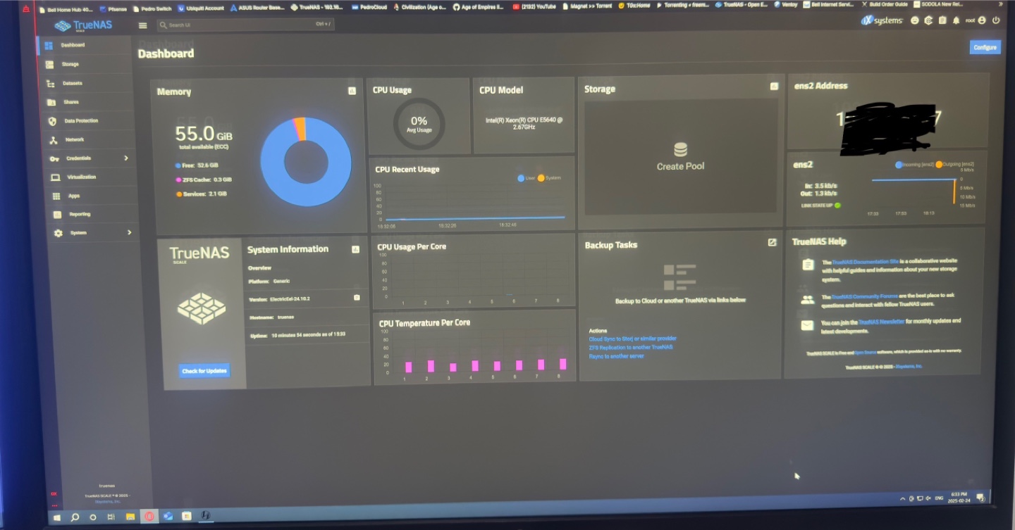
Task: Click the ZFS Cache 0.3 GiB legend entry
Action: pos(203,179)
